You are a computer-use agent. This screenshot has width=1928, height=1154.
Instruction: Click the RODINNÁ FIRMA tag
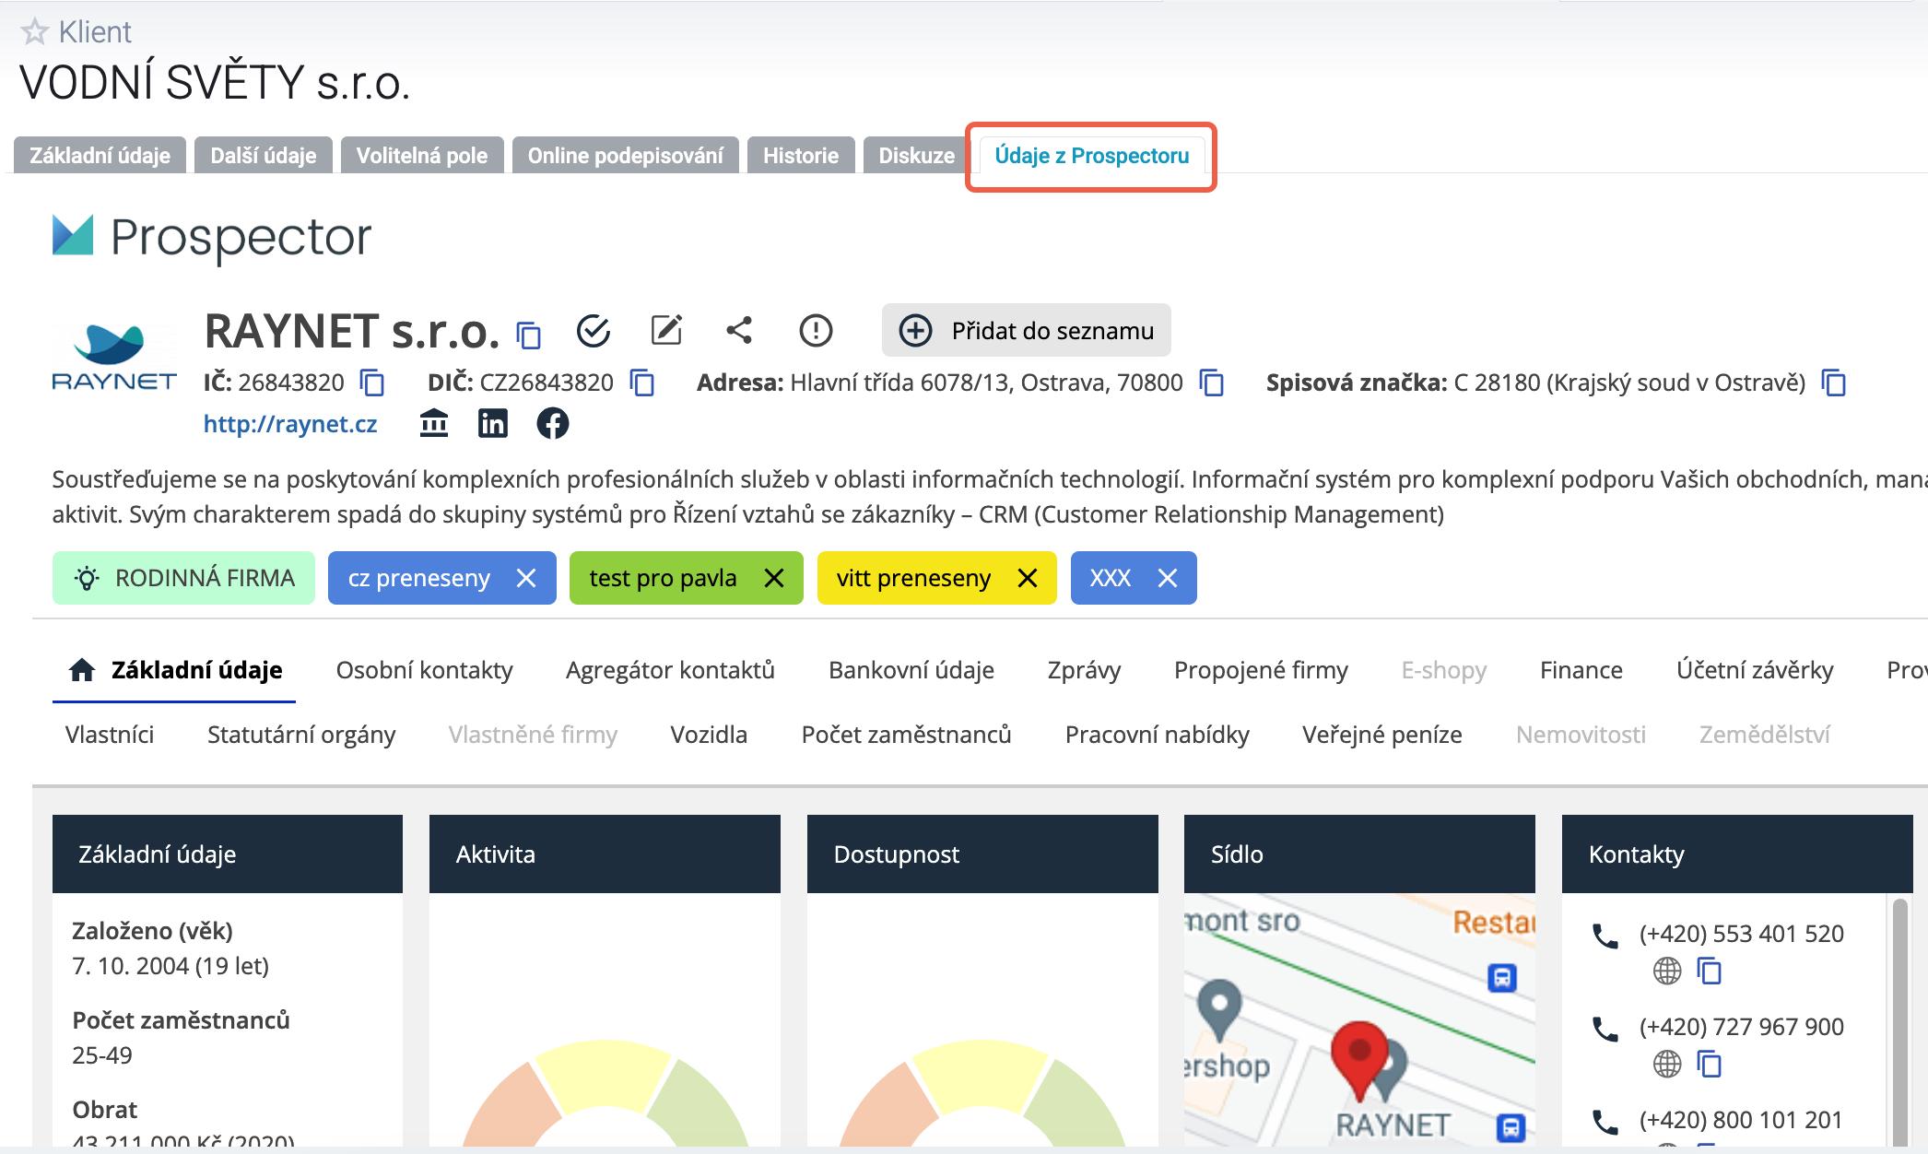[183, 578]
